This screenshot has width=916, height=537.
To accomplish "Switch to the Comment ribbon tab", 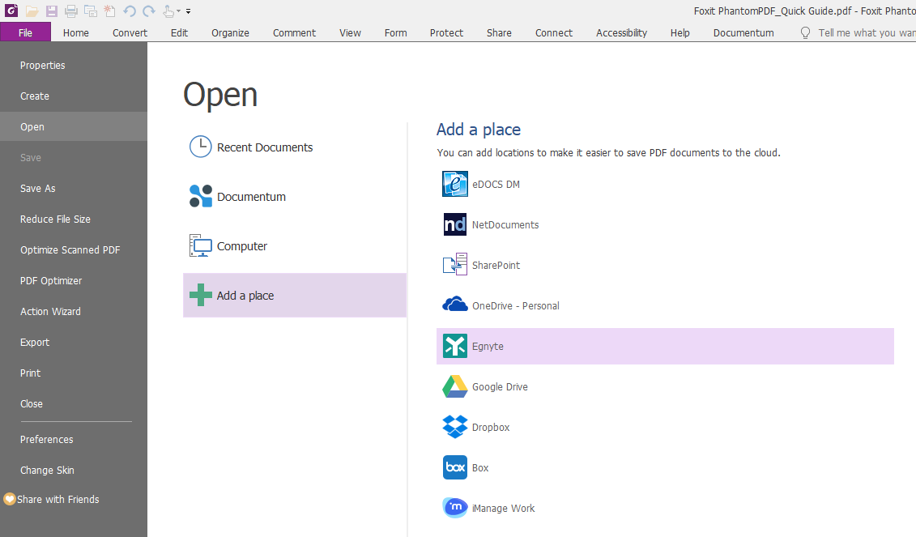I will 294,32.
